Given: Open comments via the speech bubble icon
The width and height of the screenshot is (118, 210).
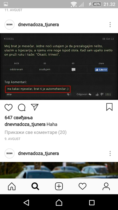Looking at the screenshot, I should click(22, 107).
